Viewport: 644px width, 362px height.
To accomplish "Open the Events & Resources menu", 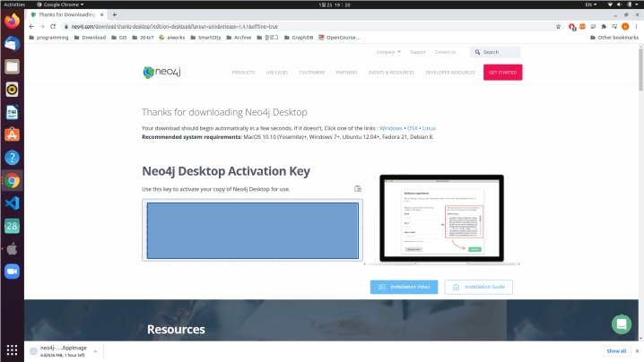I will pyautogui.click(x=391, y=73).
